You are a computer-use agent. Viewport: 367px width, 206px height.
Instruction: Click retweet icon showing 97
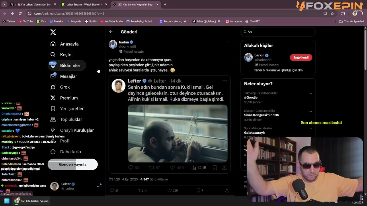151,168
